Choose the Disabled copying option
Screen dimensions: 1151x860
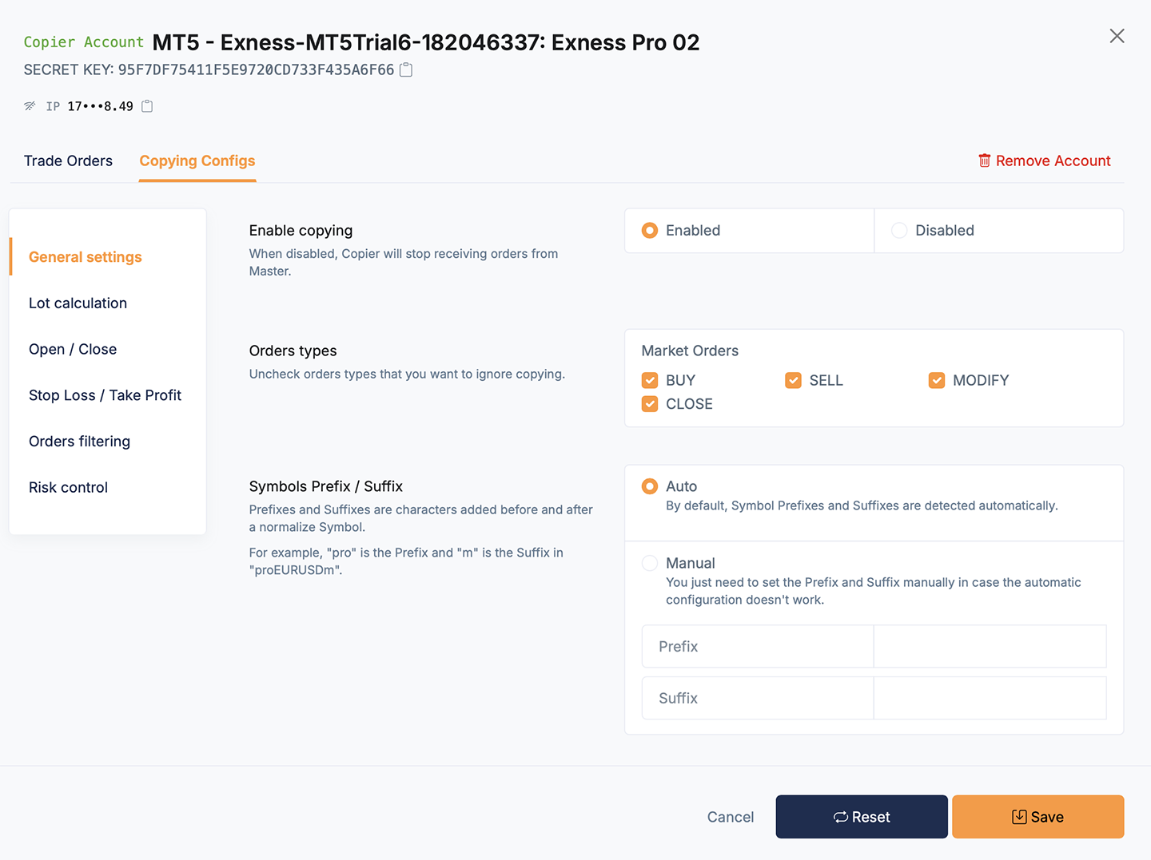click(x=899, y=231)
